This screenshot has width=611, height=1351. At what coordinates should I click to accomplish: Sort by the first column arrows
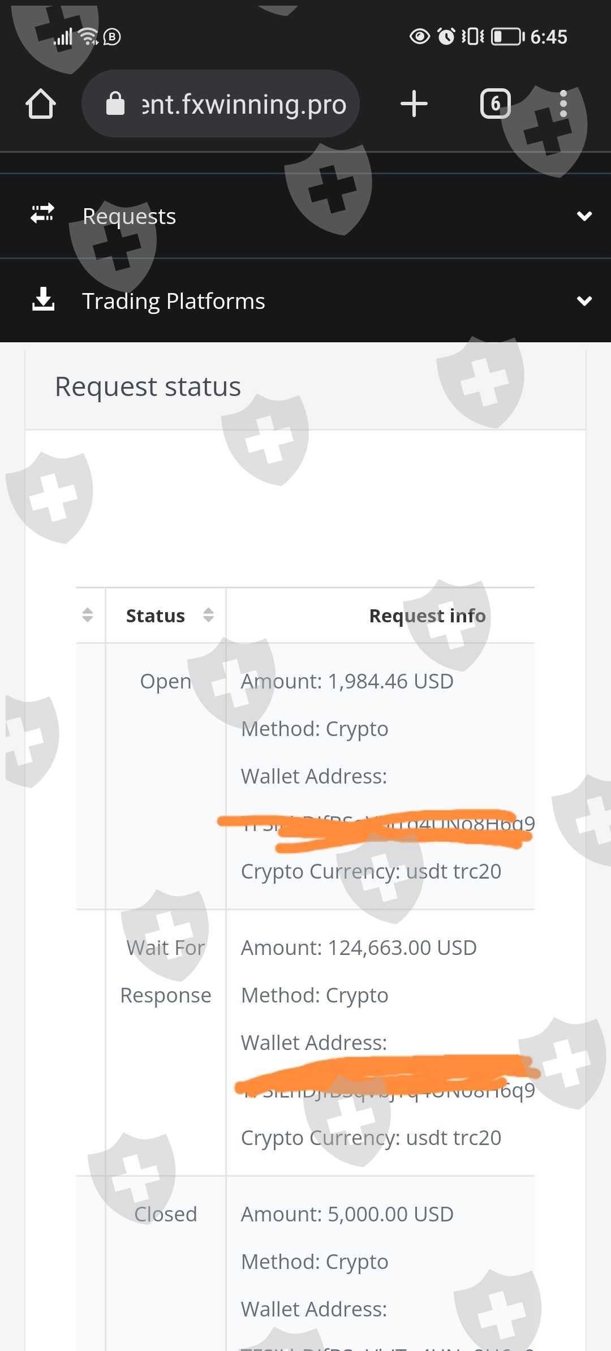[87, 615]
